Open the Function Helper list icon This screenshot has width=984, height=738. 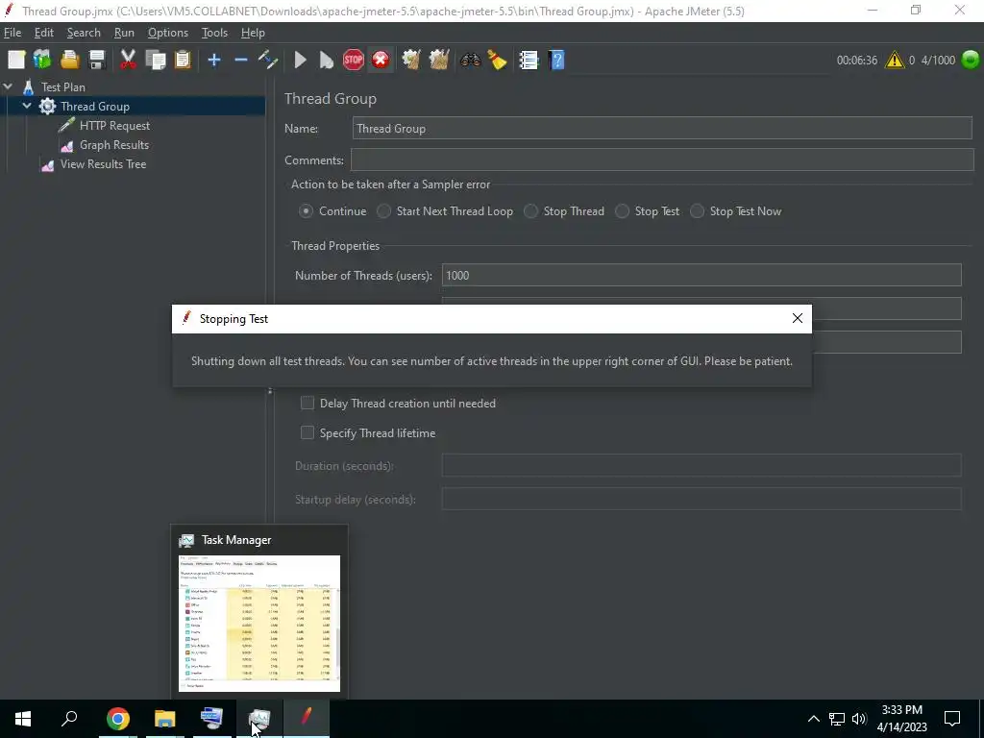click(529, 60)
